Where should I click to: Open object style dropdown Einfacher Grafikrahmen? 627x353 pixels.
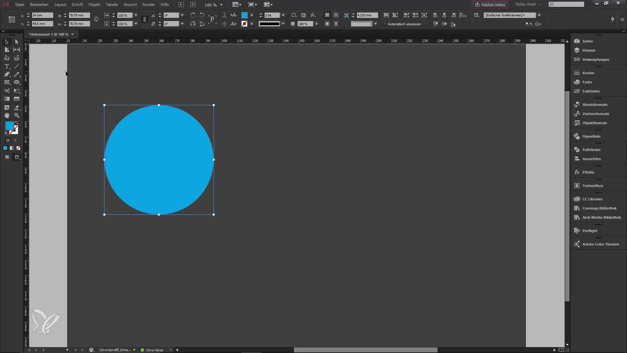point(539,15)
